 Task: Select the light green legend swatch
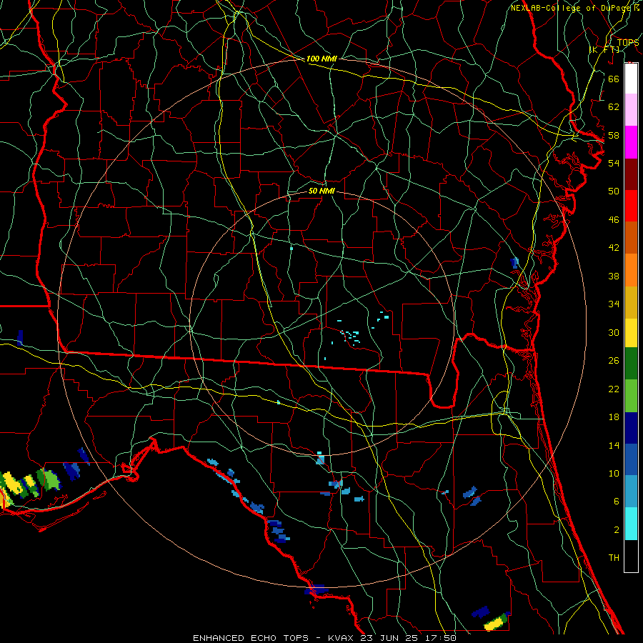[x=631, y=396]
